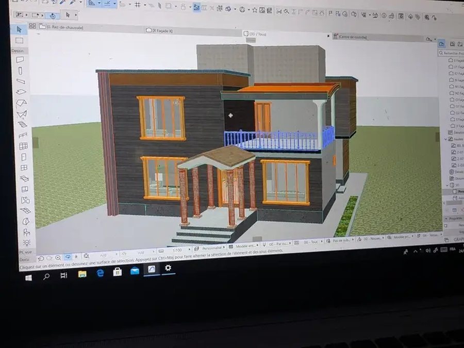464x348 pixels.
Task: Open the Mail app on taskbar
Action: click(135, 271)
